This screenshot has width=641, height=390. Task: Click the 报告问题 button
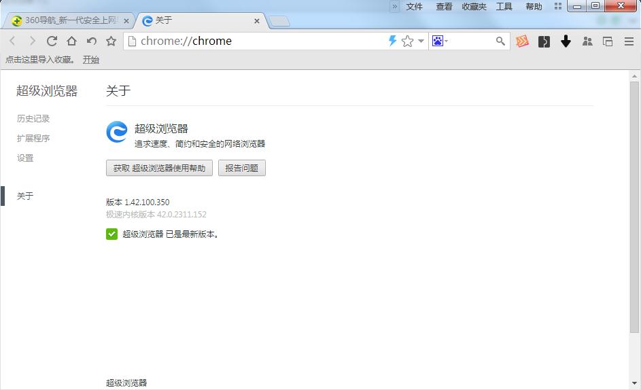point(241,168)
